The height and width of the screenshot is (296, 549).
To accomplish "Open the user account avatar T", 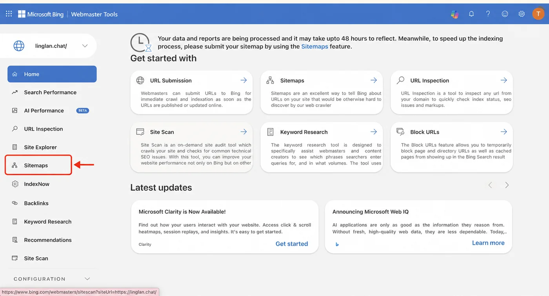I will [x=538, y=14].
